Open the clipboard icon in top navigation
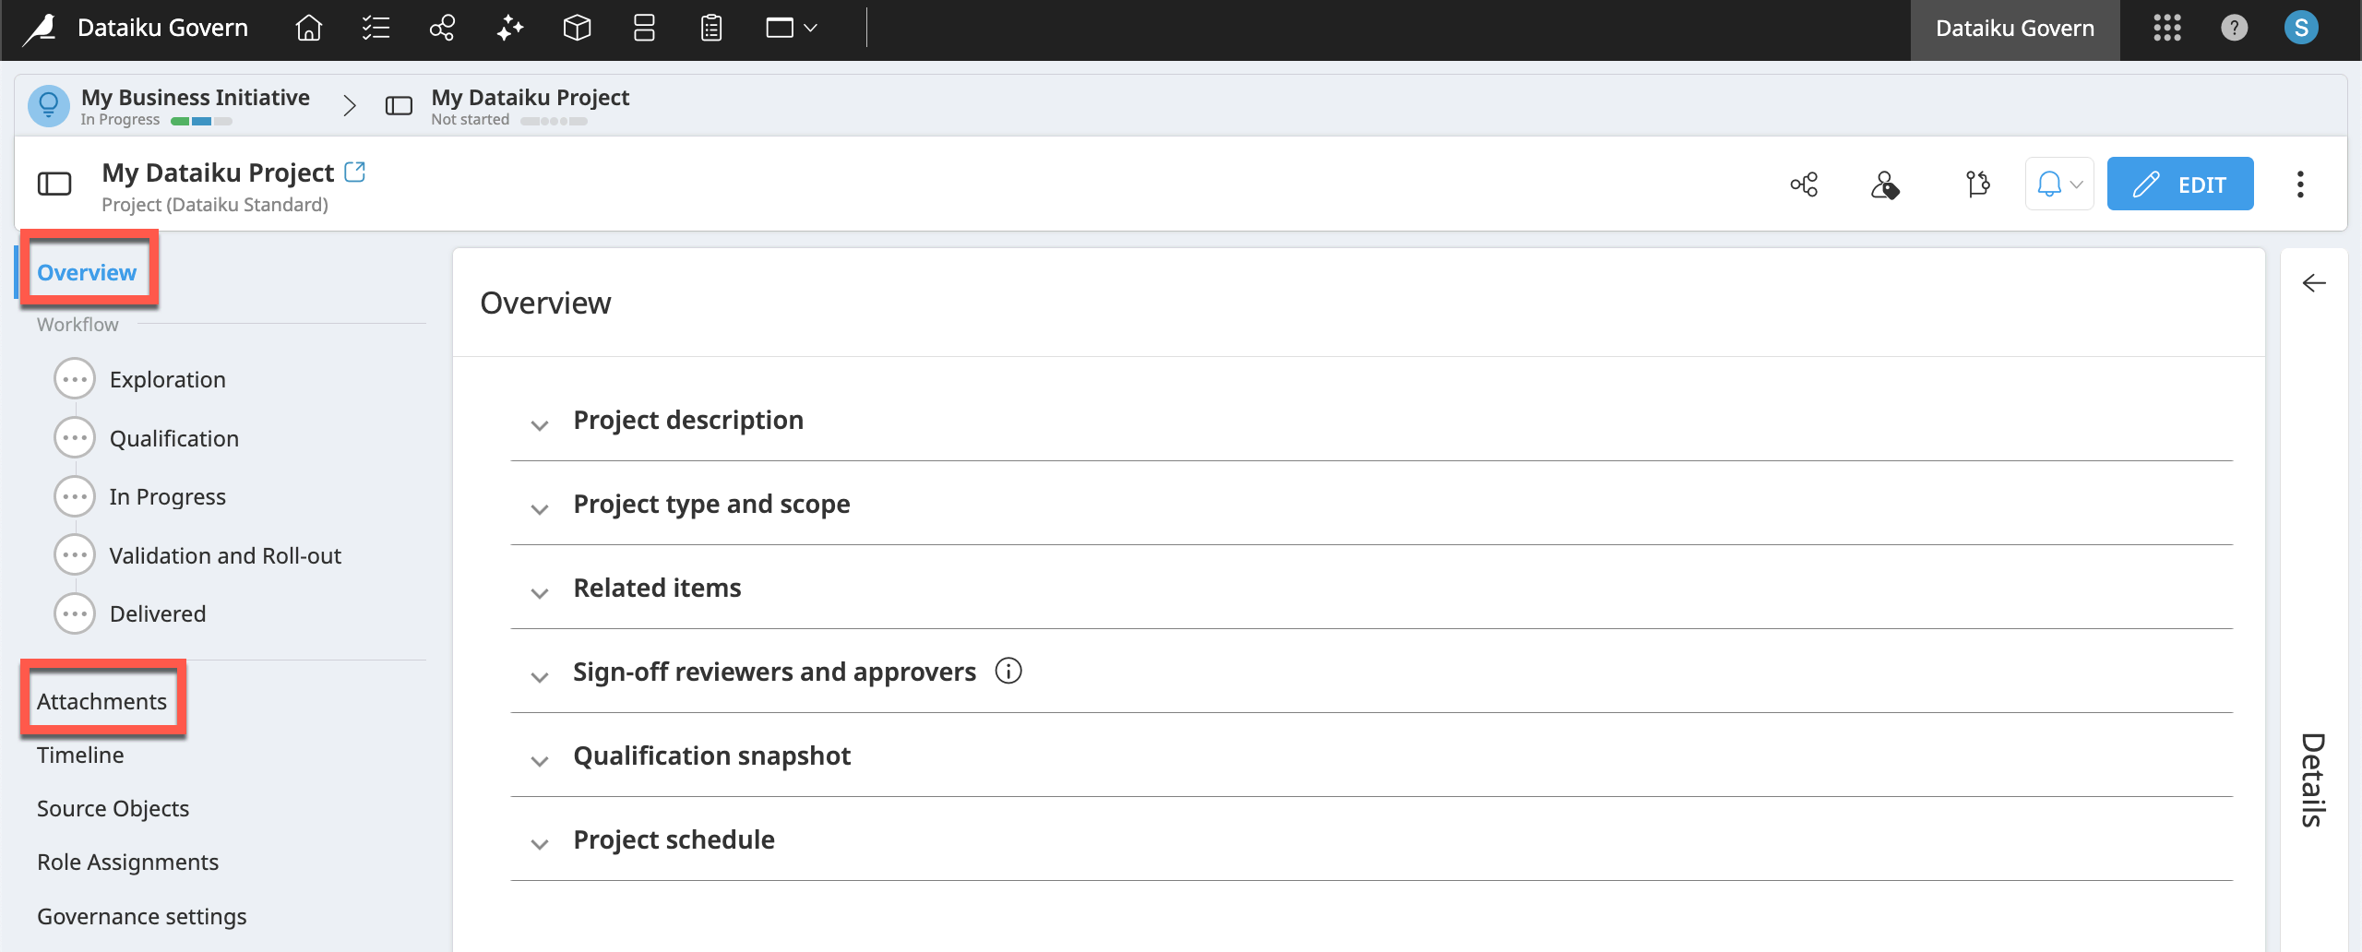Image resolution: width=2362 pixels, height=952 pixels. pyautogui.click(x=710, y=29)
